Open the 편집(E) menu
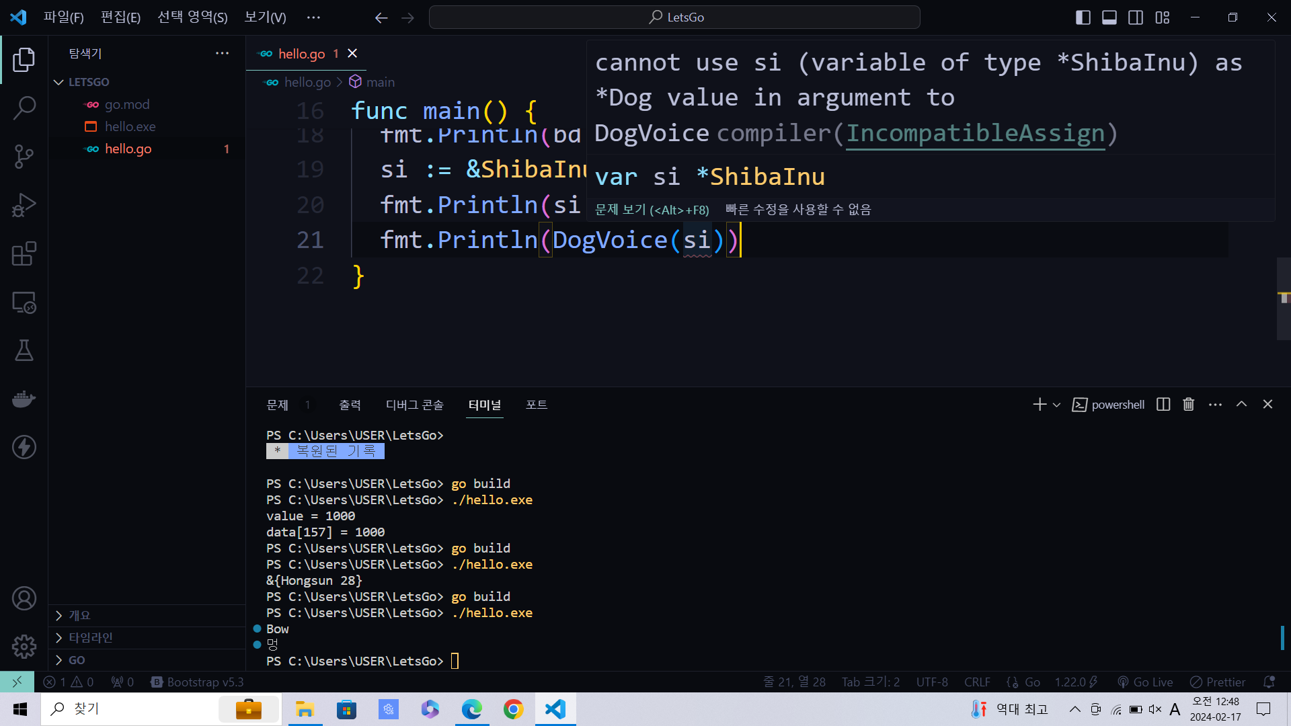 120,17
